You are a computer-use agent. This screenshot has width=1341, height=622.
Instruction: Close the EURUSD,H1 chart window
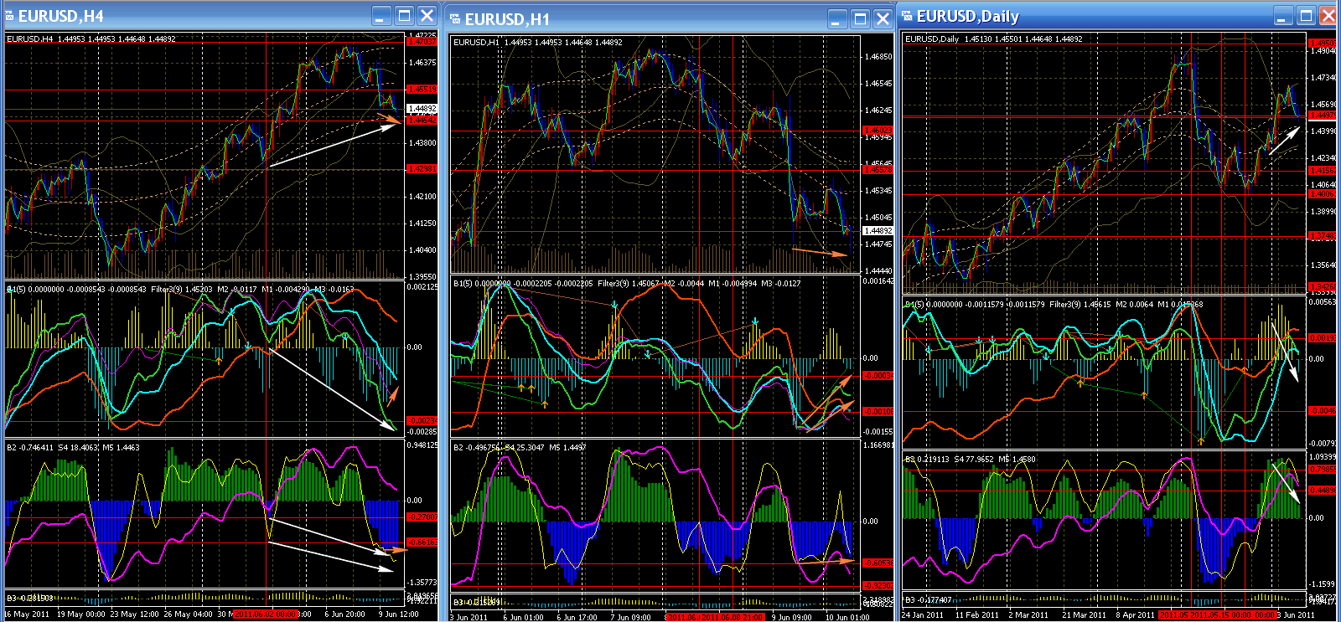point(883,19)
